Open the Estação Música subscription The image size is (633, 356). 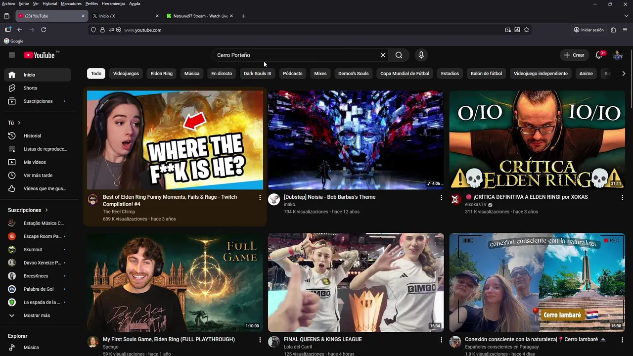coord(38,223)
